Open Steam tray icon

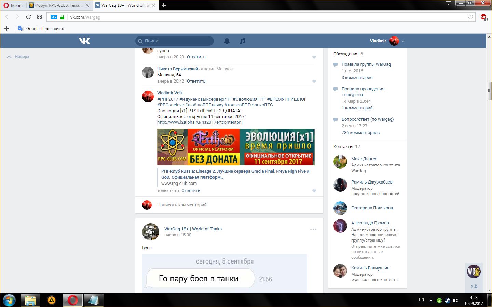(x=447, y=301)
